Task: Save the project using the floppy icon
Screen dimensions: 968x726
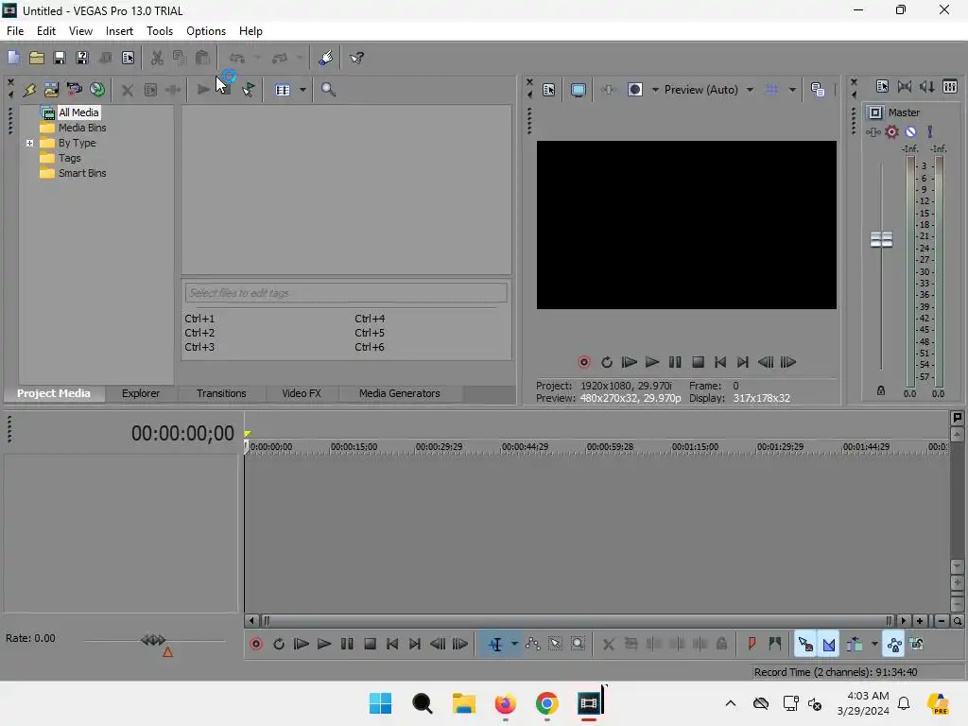Action: (60, 58)
